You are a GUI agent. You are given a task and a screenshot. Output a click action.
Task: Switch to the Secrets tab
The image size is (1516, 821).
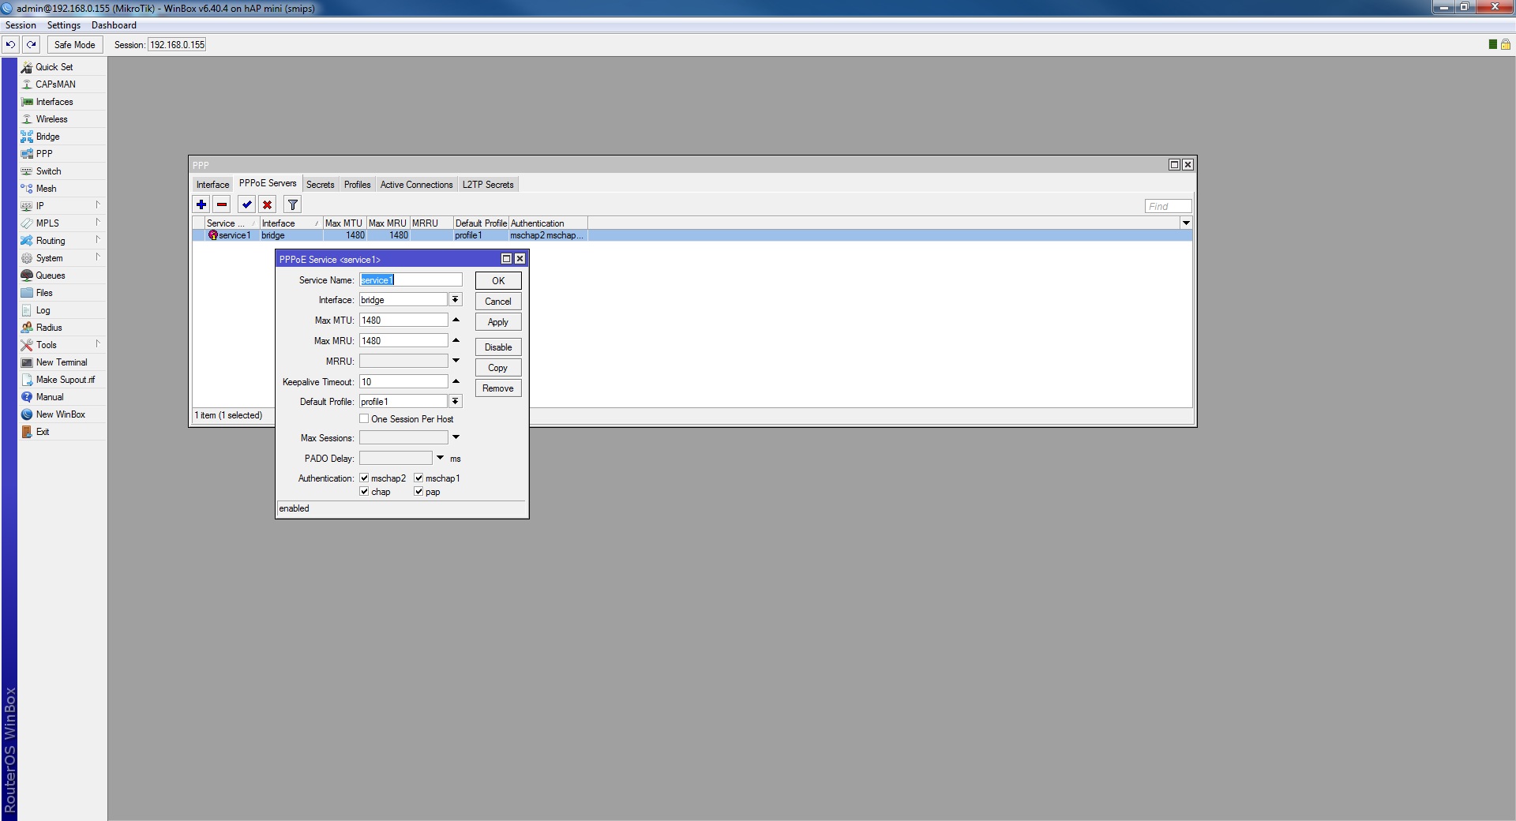pyautogui.click(x=320, y=184)
